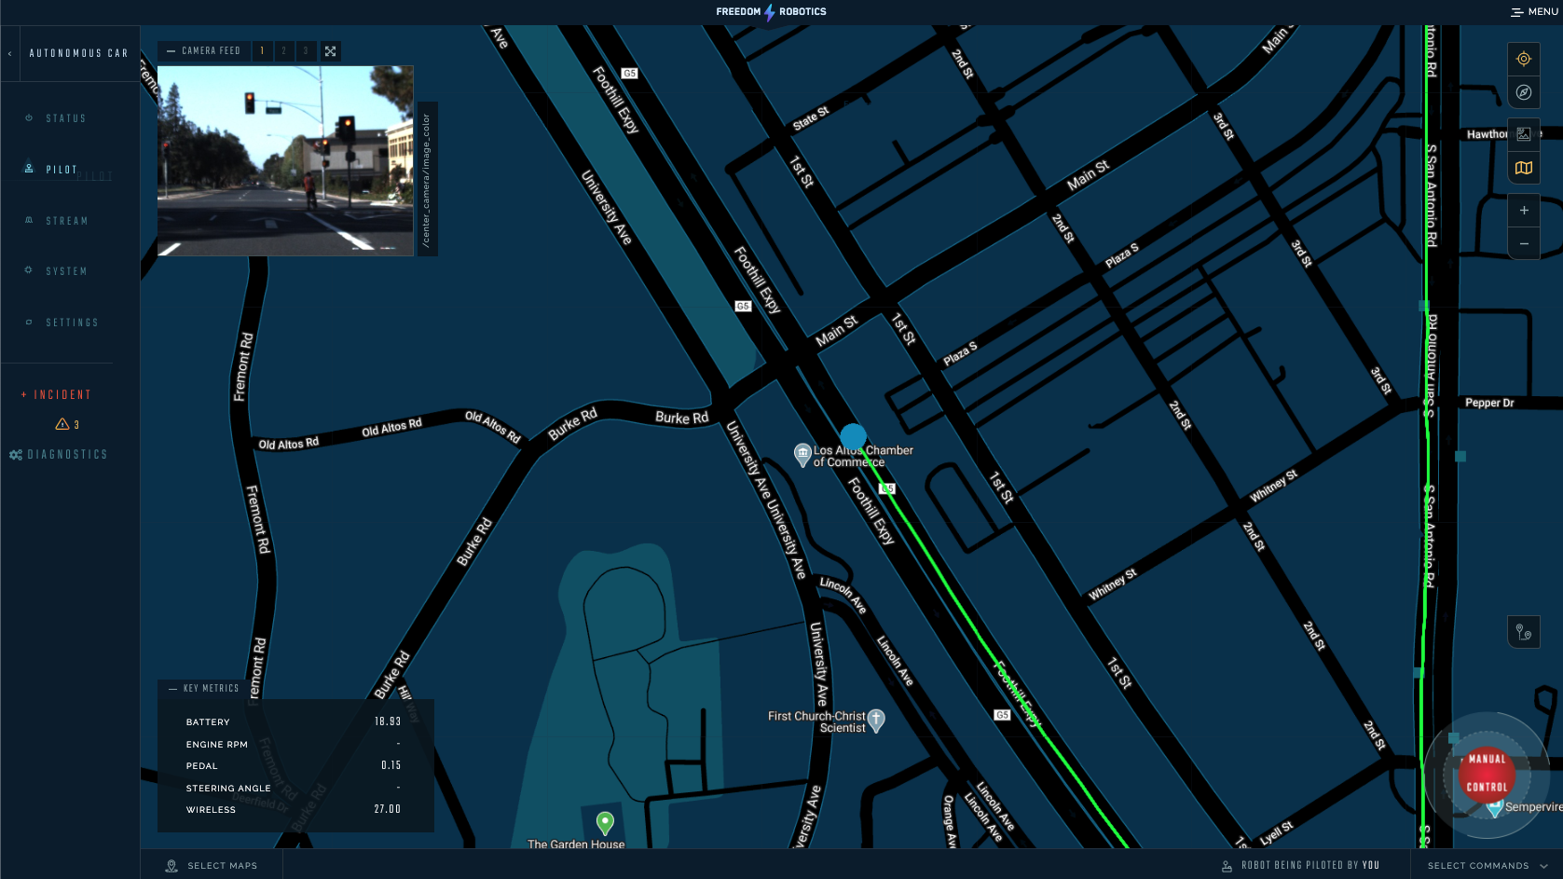The image size is (1563, 879).
Task: Click the System chip icon
Action: tap(29, 270)
